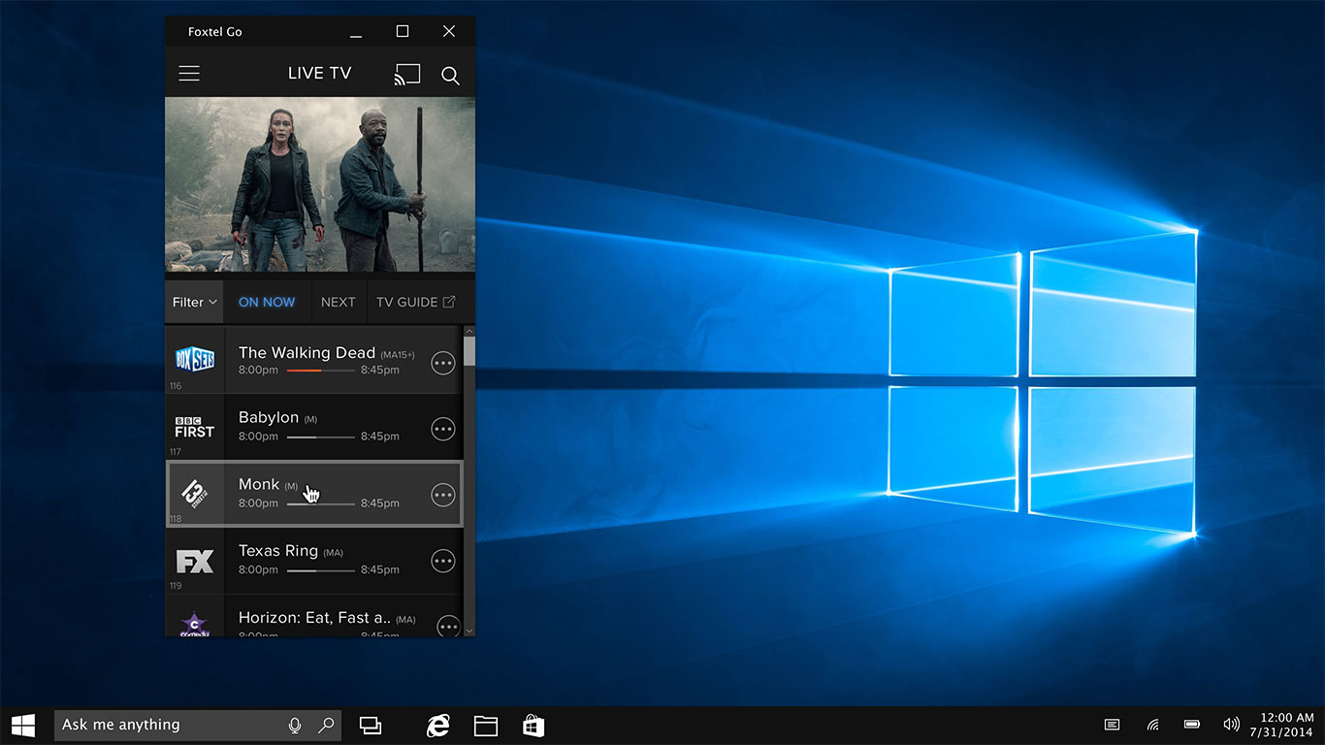This screenshot has width=1325, height=745.
Task: Click the battery status tray icon
Action: [1192, 725]
